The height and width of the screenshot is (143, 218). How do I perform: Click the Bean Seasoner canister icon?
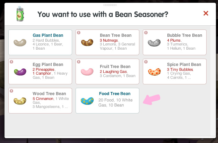coord(20,14)
